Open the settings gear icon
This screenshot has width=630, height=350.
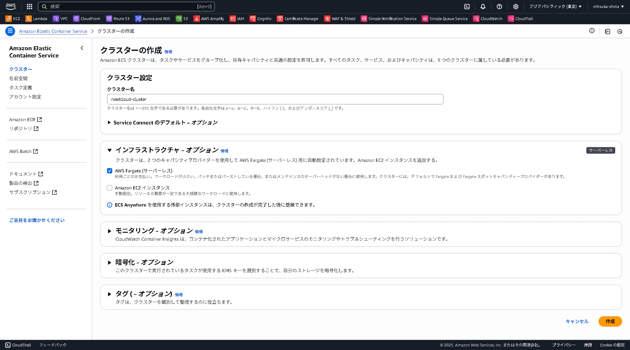point(516,7)
